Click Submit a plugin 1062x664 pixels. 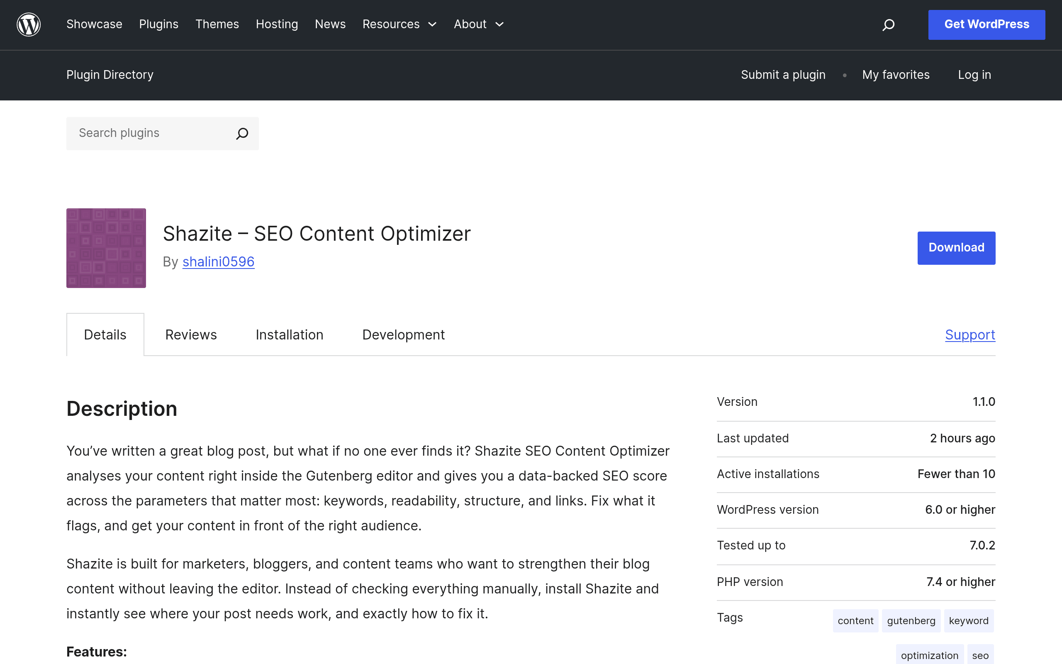pyautogui.click(x=783, y=75)
